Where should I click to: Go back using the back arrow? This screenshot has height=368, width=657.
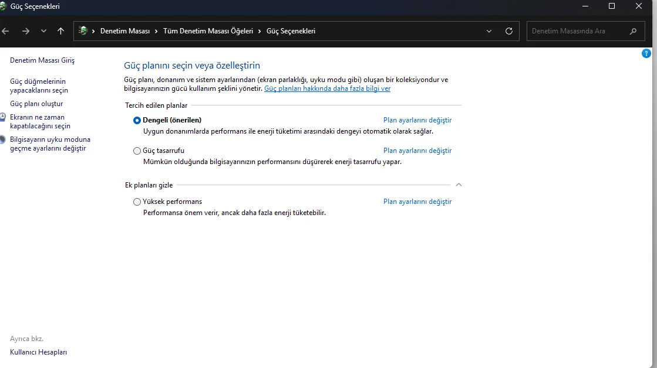pyautogui.click(x=5, y=31)
